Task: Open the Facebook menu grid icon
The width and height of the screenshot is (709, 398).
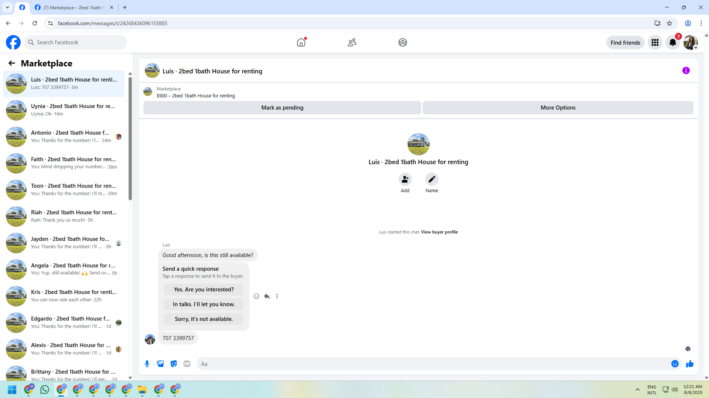Action: [x=655, y=42]
